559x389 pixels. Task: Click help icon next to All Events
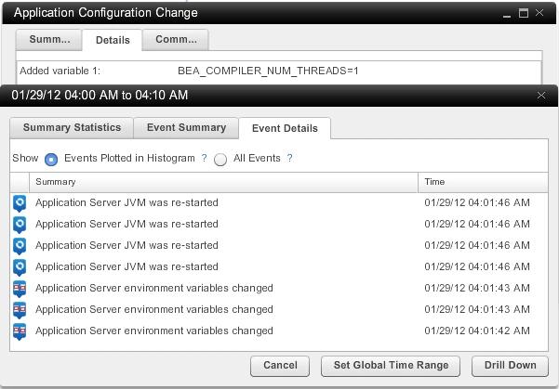[290, 159]
